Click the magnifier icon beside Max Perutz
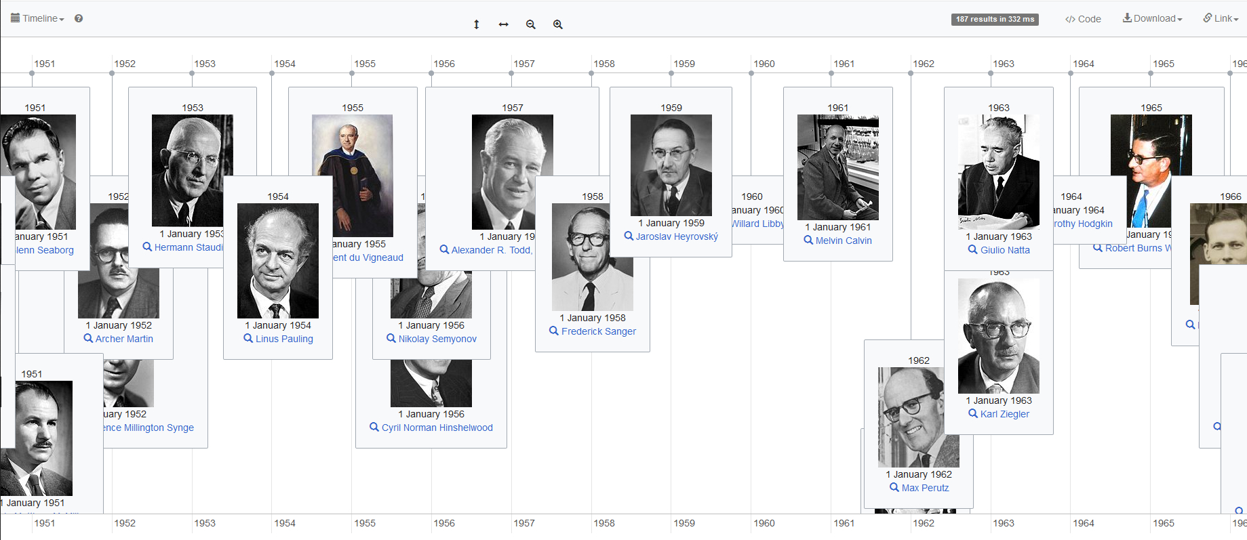Screen dimensions: 1247x540 (x=894, y=487)
